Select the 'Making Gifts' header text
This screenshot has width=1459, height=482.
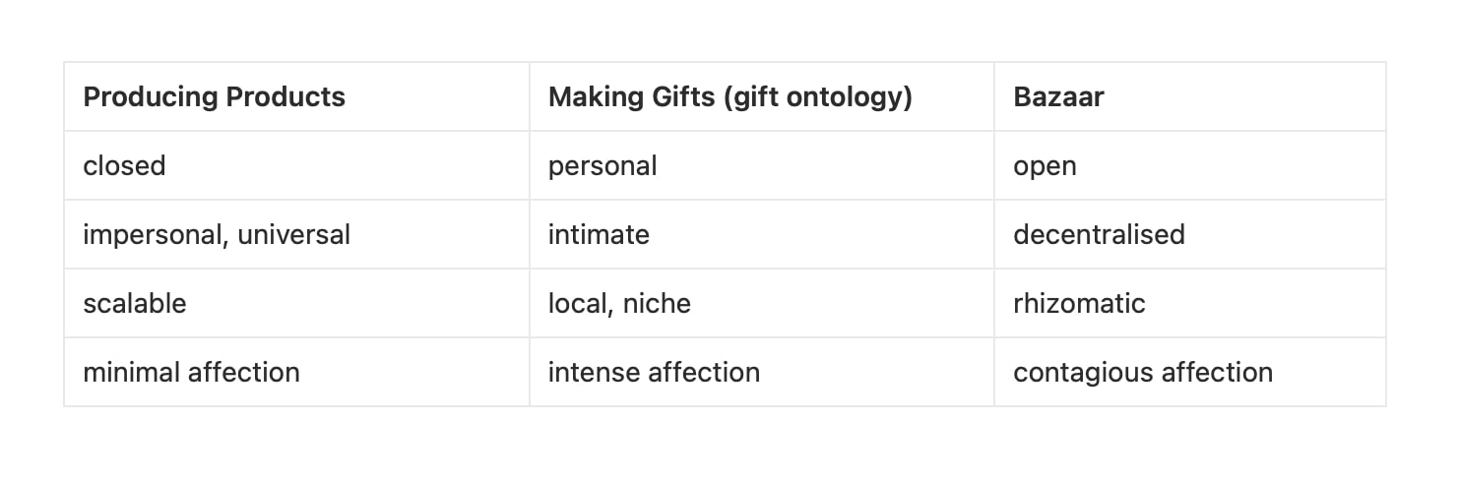click(630, 97)
